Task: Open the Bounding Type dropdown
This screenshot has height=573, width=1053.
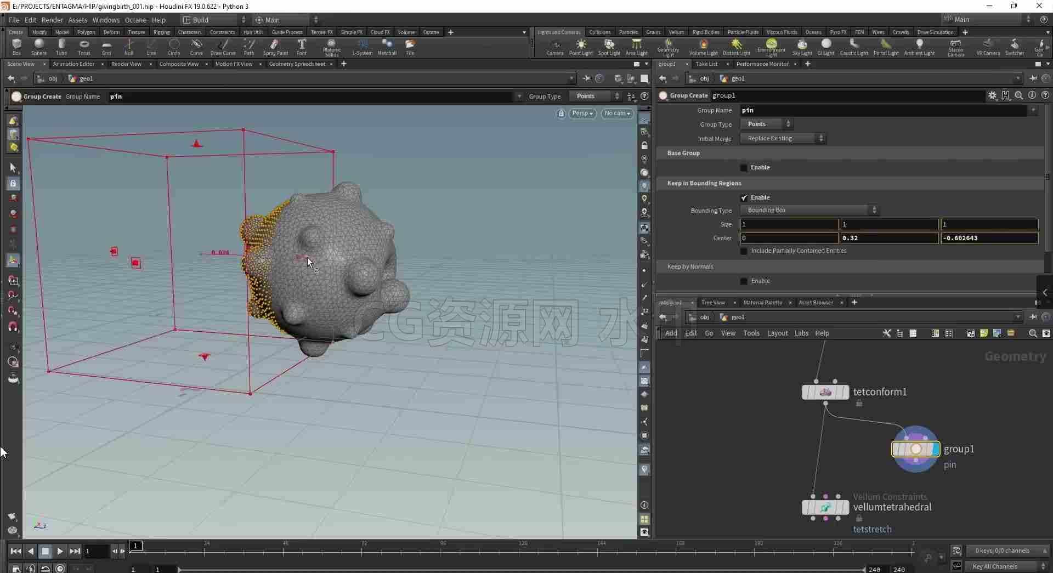Action: 809,210
